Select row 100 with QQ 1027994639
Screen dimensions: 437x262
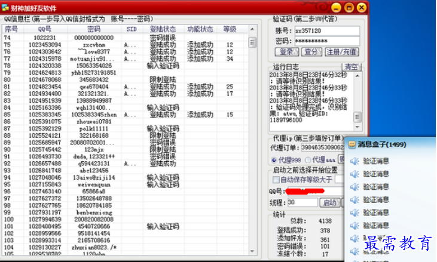[x=125, y=220]
